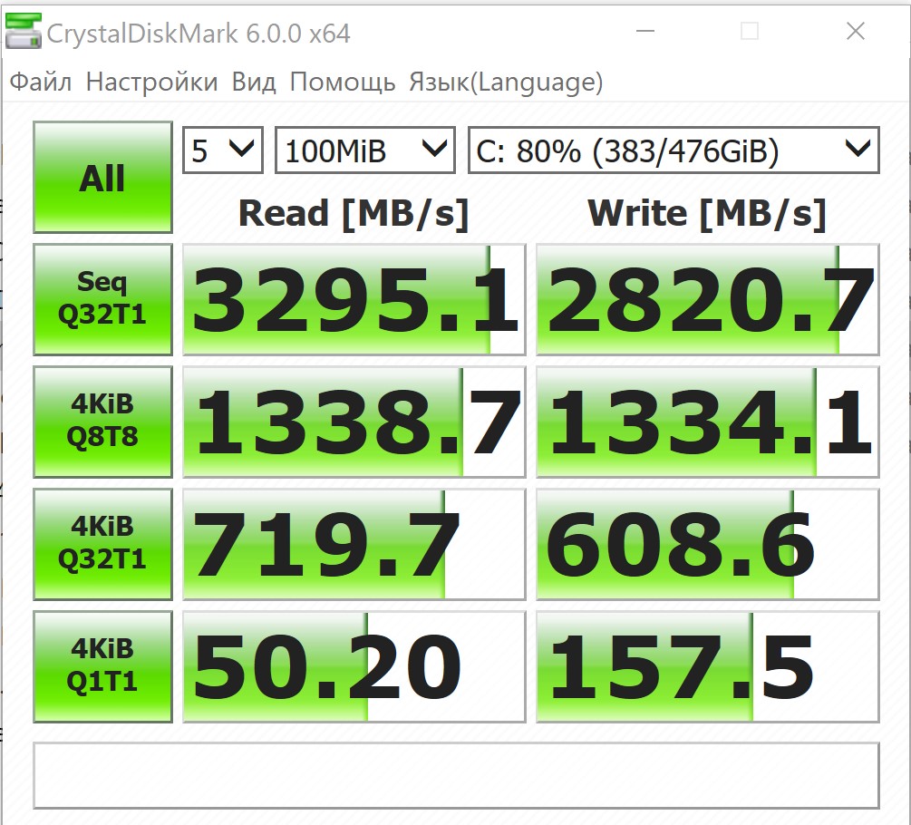Image resolution: width=911 pixels, height=825 pixels.
Task: Start the 4KiB Q8T8 test
Action: coord(102,422)
